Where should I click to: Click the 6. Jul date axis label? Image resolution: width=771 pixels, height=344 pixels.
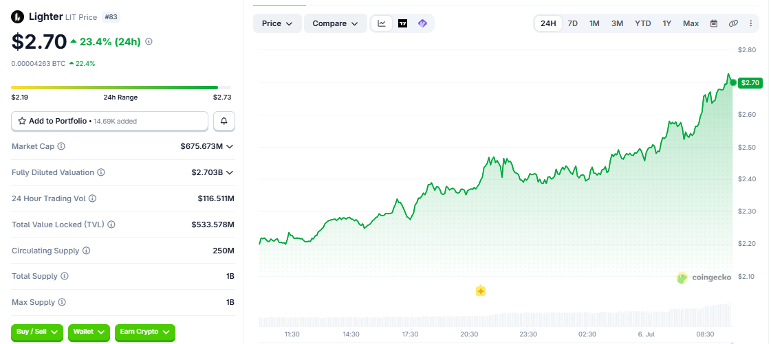coord(646,334)
